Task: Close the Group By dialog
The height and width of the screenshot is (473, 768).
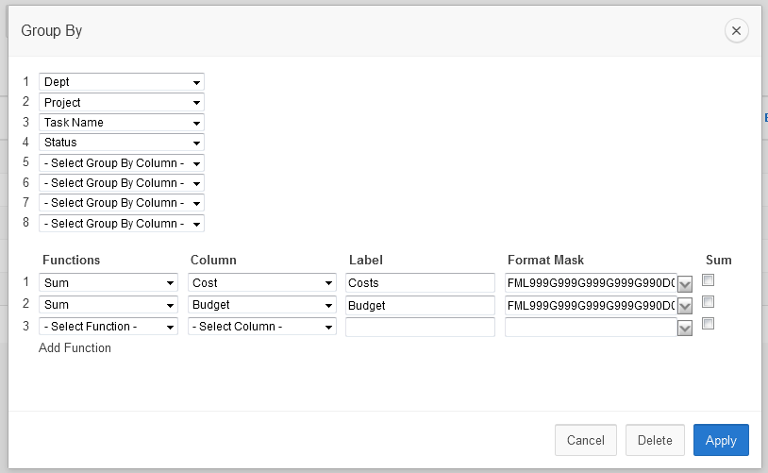Action: [x=737, y=31]
